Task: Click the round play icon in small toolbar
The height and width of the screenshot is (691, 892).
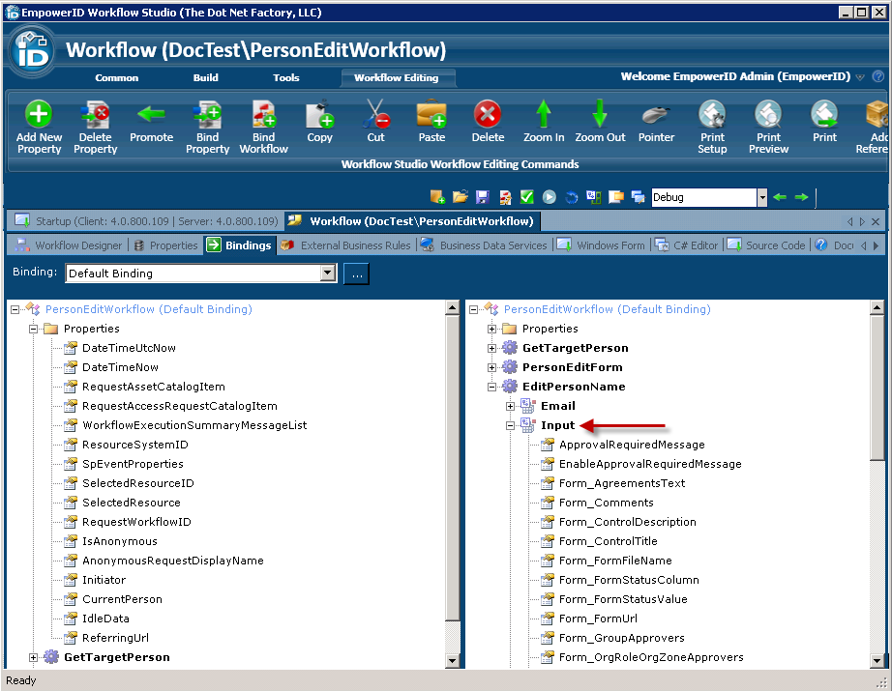Action: pyautogui.click(x=549, y=197)
